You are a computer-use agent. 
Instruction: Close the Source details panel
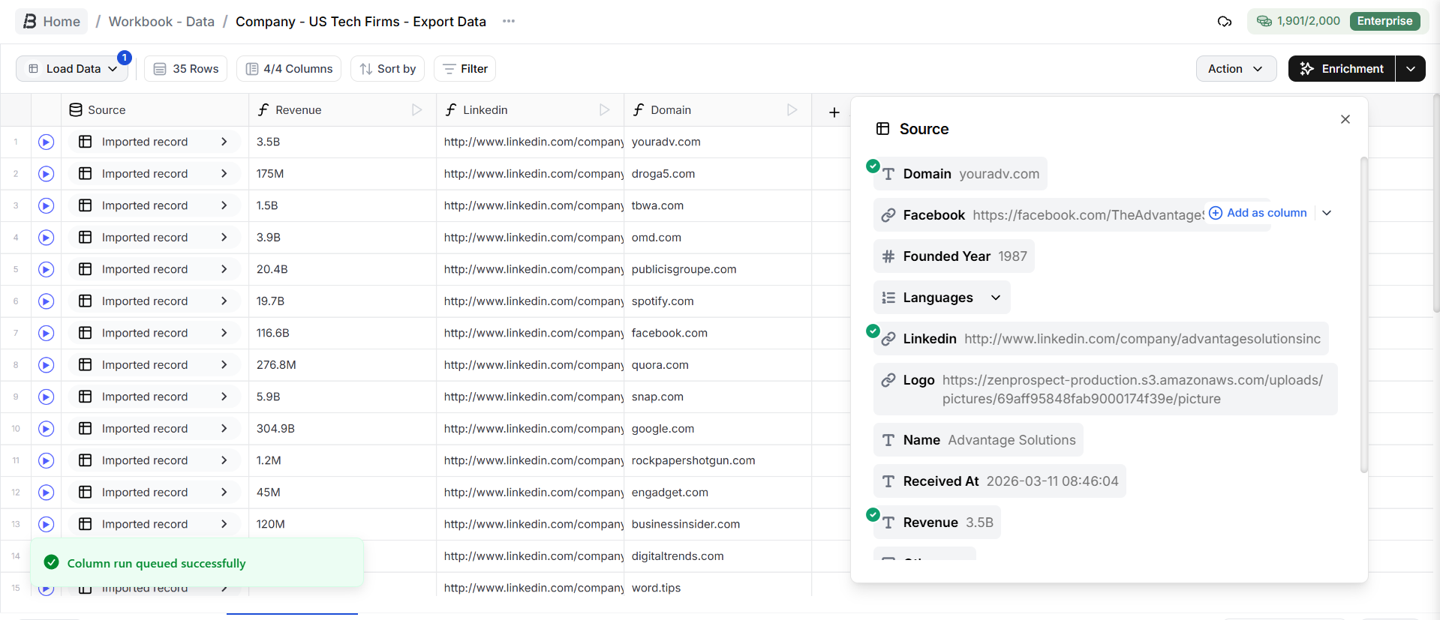click(1345, 119)
